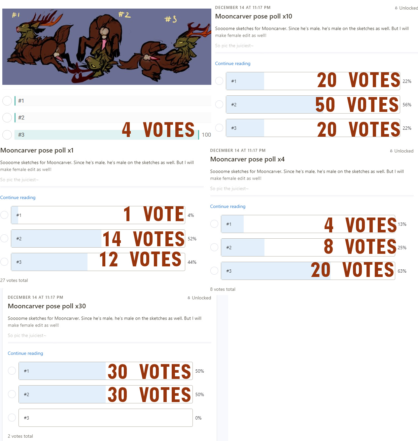Pick option #3 radio in poll x4

pos(214,271)
